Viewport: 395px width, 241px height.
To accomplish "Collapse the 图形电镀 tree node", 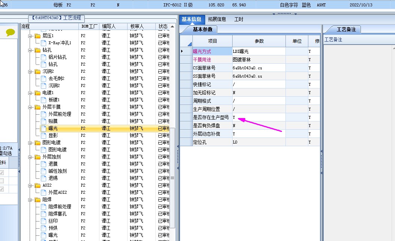I will pyautogui.click(x=30, y=143).
